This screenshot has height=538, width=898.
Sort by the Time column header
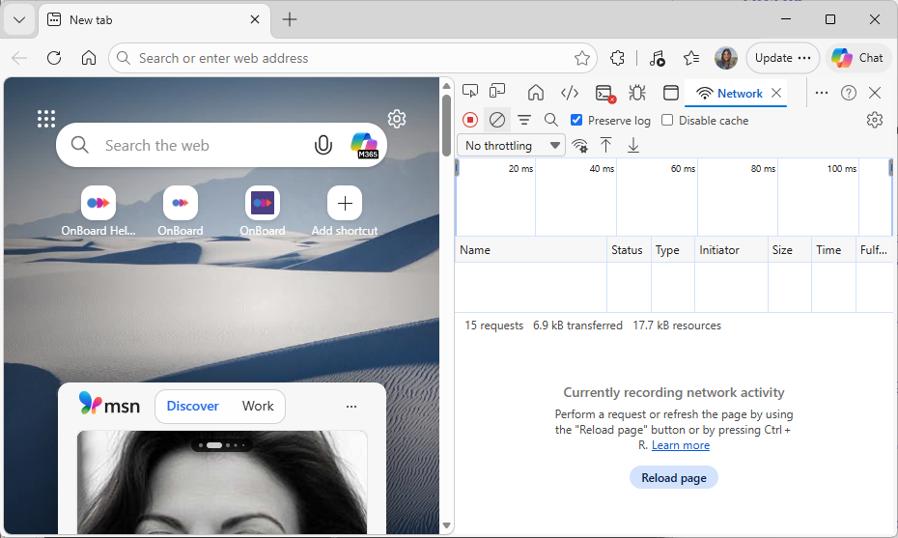pos(833,250)
